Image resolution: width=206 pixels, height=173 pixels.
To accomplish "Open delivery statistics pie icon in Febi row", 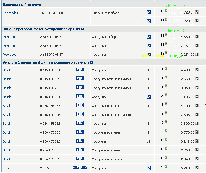I will pyautogui.click(x=166, y=166).
